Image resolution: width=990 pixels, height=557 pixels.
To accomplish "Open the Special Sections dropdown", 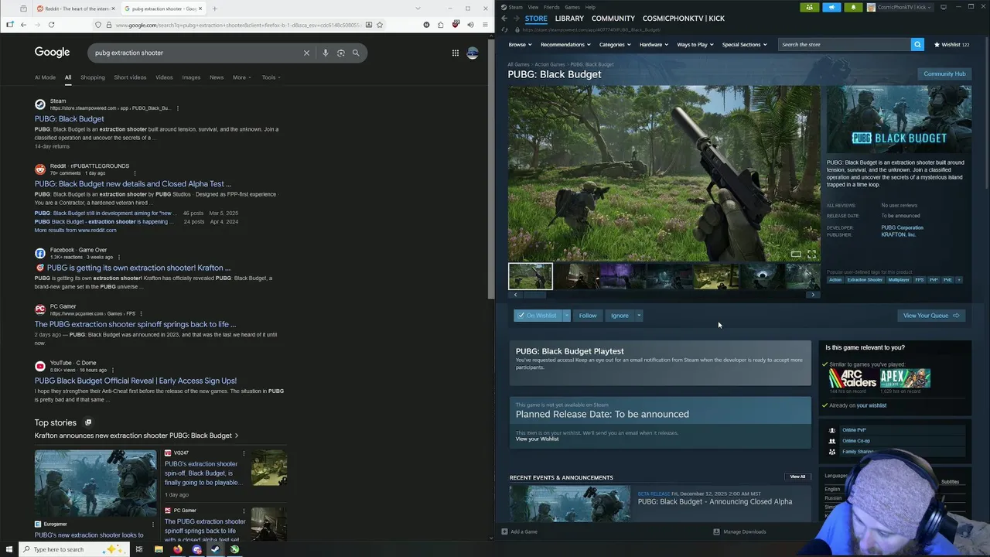I will click(744, 44).
